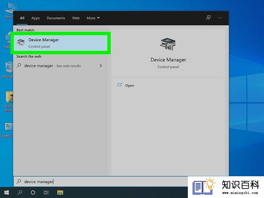Switch to the Apps tab
The height and width of the screenshot is (198, 264).
(x=36, y=18)
